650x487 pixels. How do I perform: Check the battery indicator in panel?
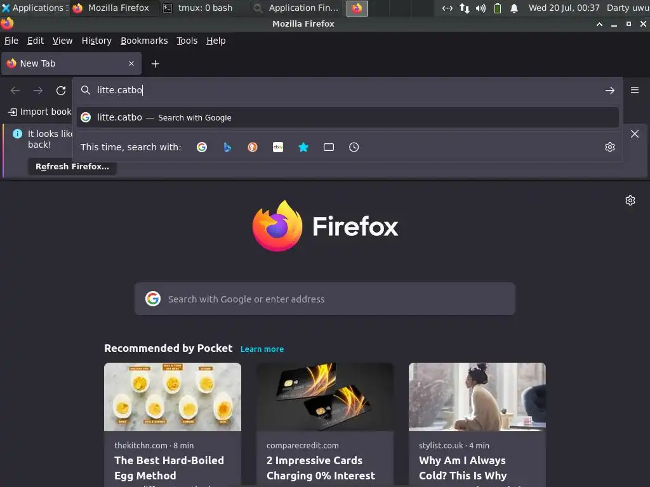tap(498, 8)
